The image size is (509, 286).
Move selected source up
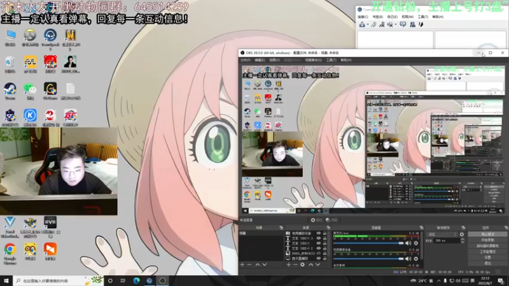[x=311, y=264]
